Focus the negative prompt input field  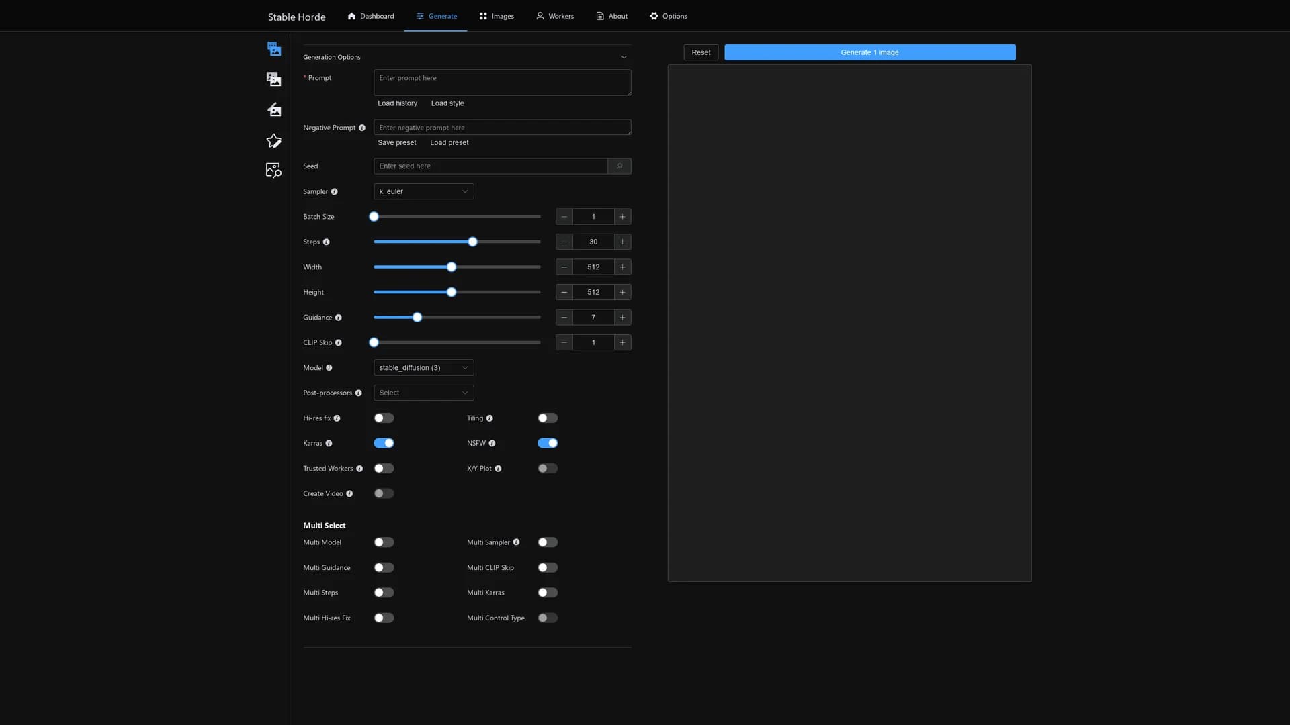[503, 128]
